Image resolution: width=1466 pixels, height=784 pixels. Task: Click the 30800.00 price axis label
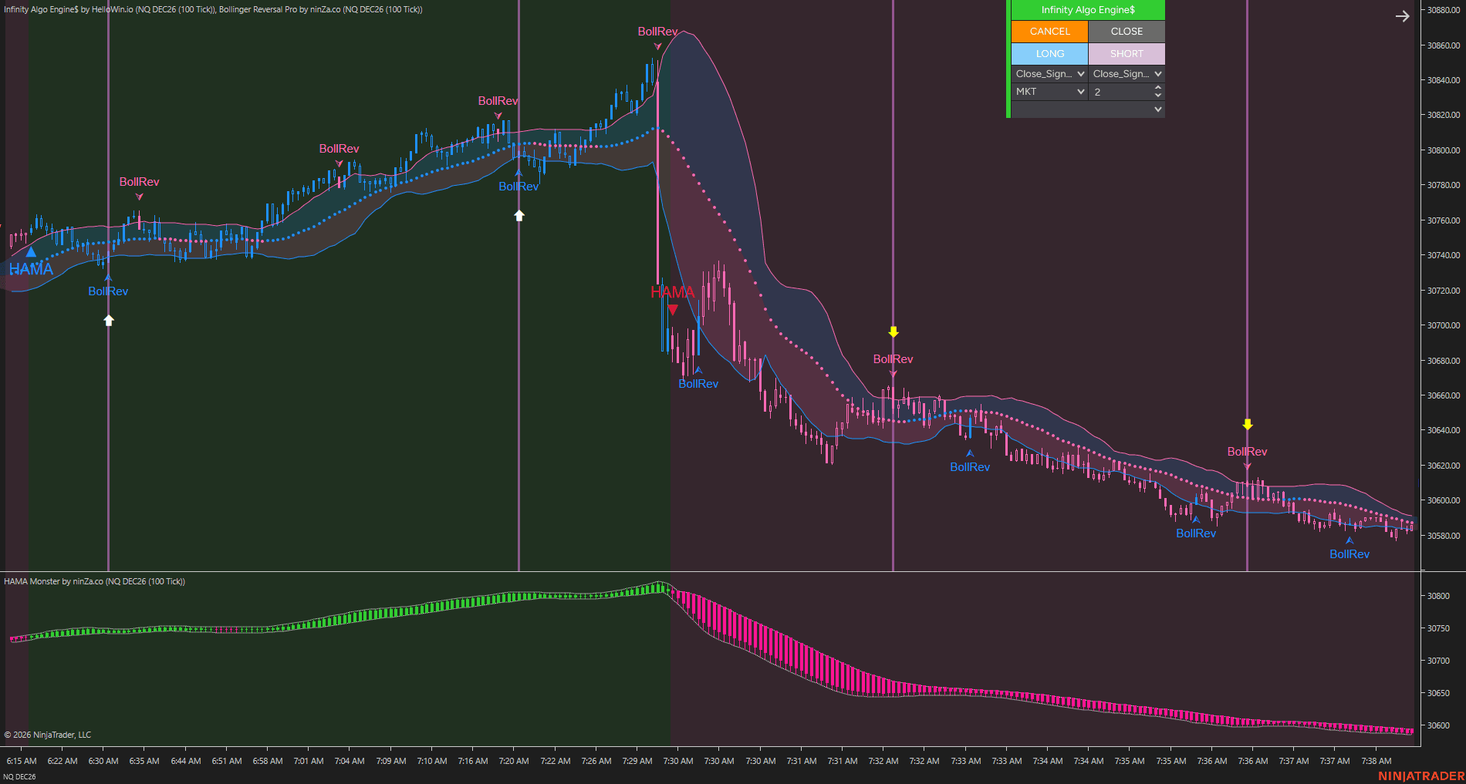1443,150
